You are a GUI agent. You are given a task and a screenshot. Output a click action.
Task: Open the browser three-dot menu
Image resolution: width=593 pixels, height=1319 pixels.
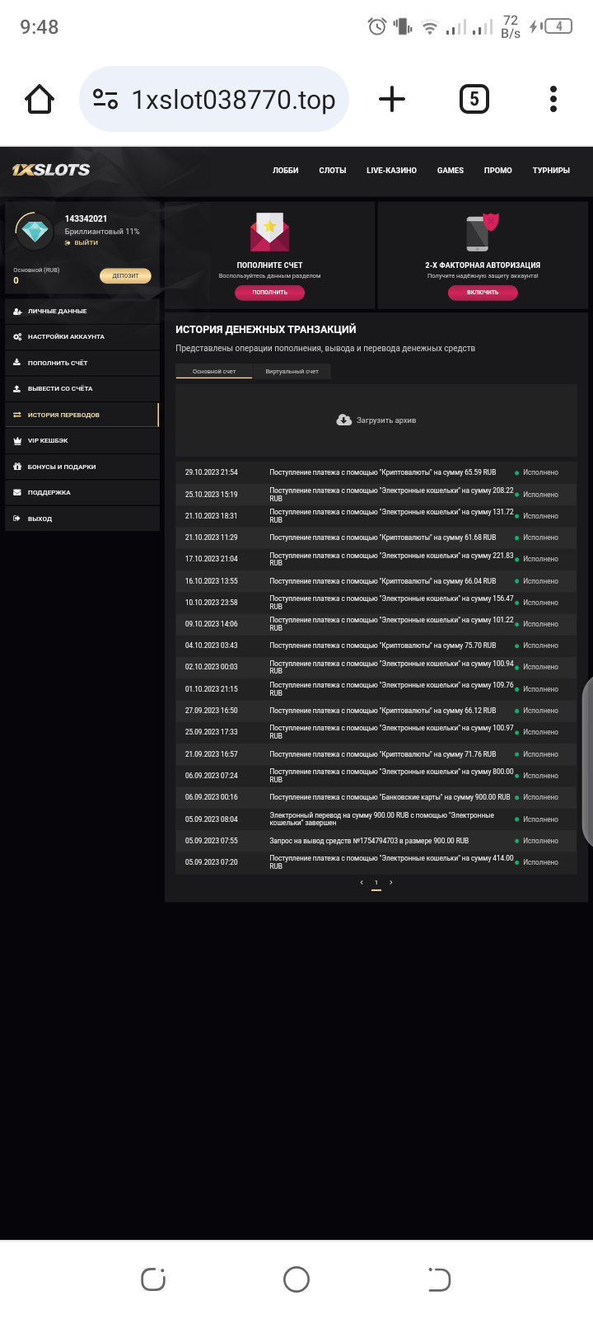pos(553,100)
